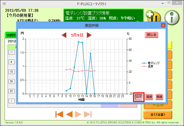Jump to last page with skip-forward arrow
The height and width of the screenshot is (126, 184).
coord(88,114)
